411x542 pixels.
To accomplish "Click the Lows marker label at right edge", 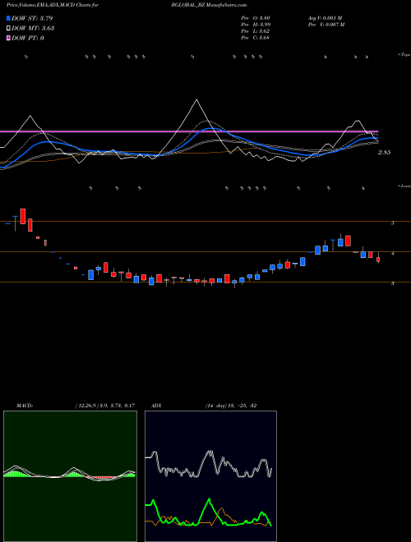I will tap(404, 186).
